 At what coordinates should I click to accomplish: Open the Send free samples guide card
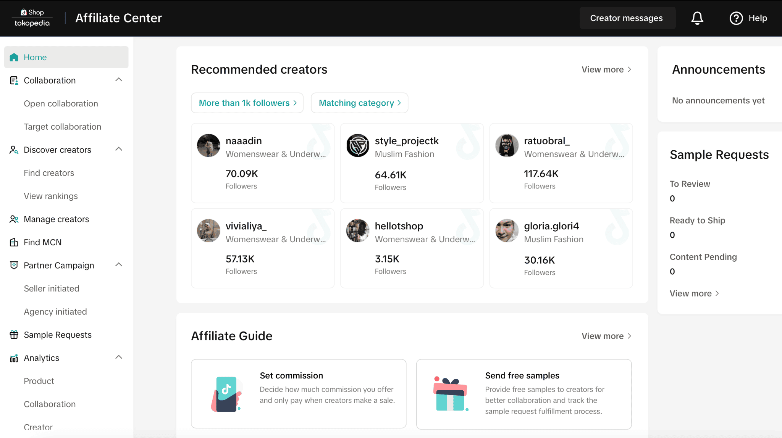click(524, 394)
